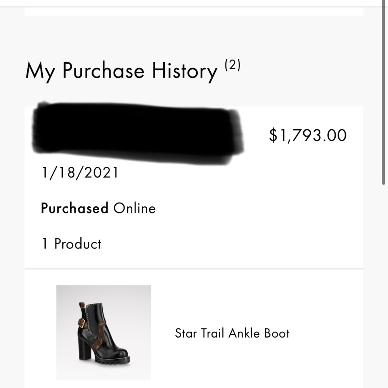Click the $1,793.00 order total
This screenshot has width=388, height=388.
coord(308,135)
